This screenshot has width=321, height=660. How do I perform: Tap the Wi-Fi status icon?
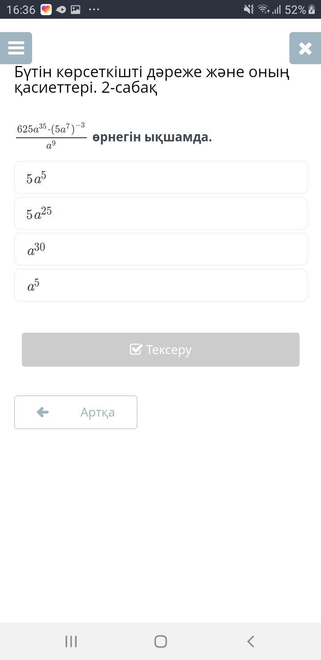click(x=264, y=9)
